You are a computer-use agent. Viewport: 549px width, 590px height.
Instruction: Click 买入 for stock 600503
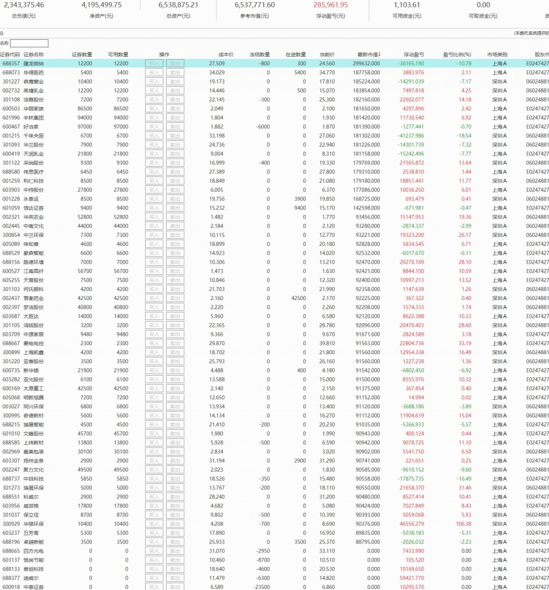pyautogui.click(x=154, y=109)
